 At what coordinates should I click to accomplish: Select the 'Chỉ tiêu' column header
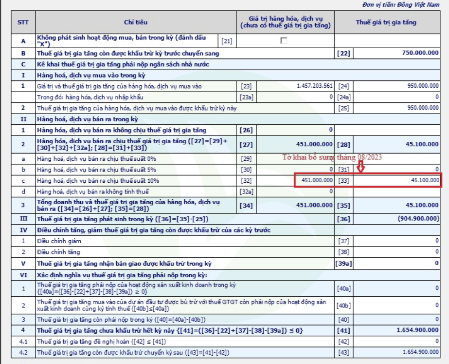tap(135, 22)
